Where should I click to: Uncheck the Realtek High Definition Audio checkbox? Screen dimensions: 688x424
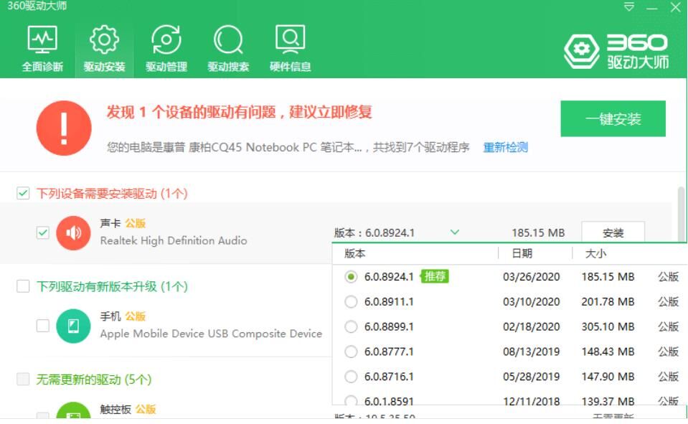(x=43, y=232)
